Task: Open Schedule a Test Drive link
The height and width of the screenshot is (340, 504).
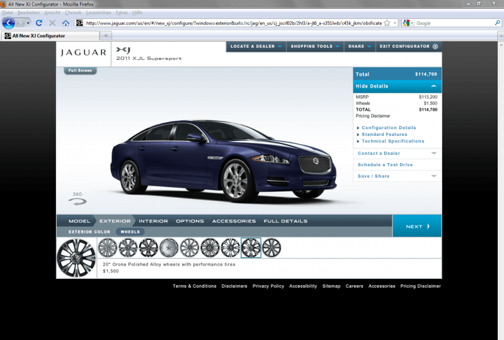Action: [385, 164]
